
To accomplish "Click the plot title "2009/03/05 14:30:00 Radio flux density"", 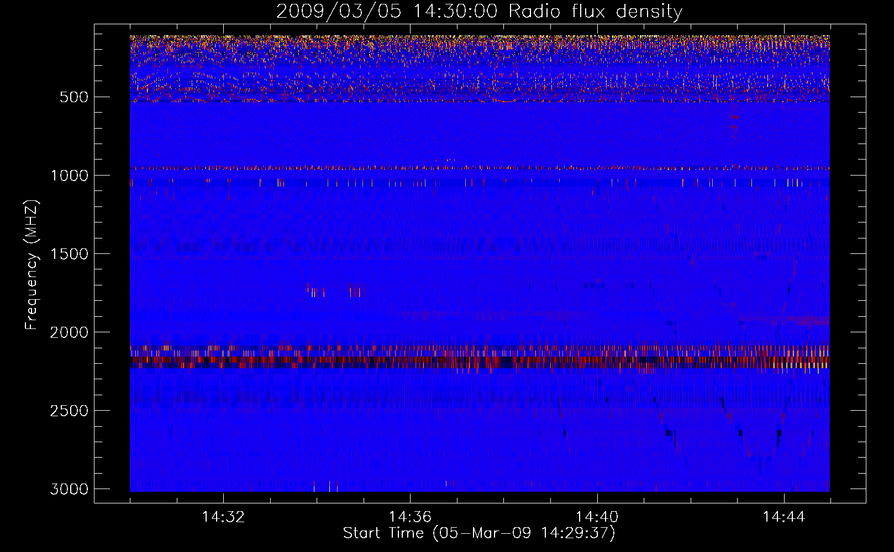I will (479, 12).
